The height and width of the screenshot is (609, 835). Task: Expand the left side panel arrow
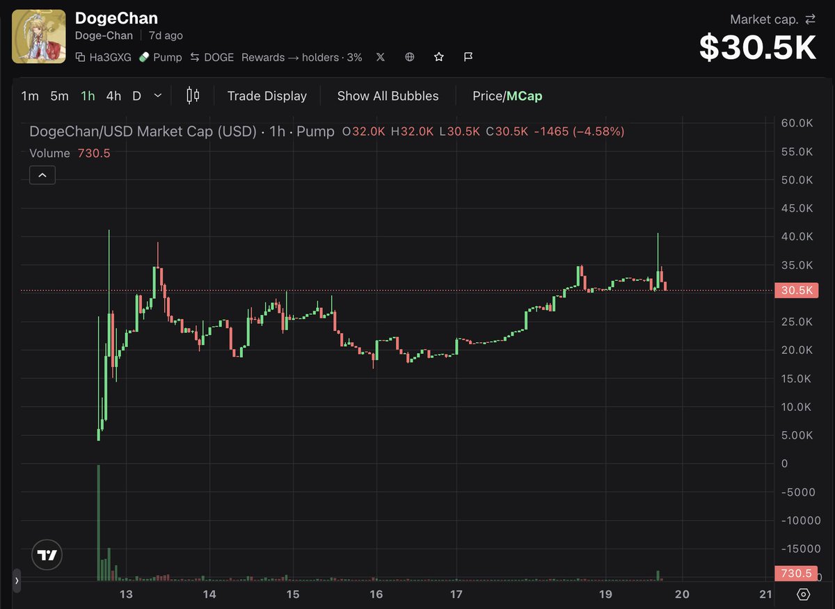click(x=17, y=579)
